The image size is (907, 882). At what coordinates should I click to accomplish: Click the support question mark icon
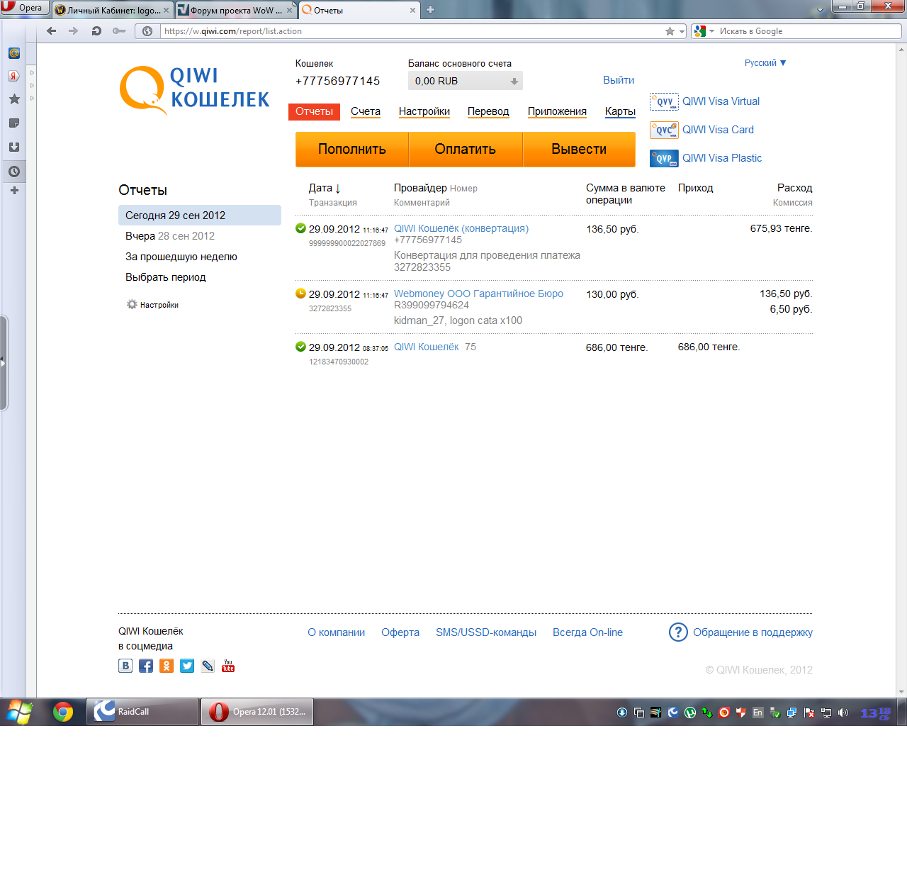point(678,632)
